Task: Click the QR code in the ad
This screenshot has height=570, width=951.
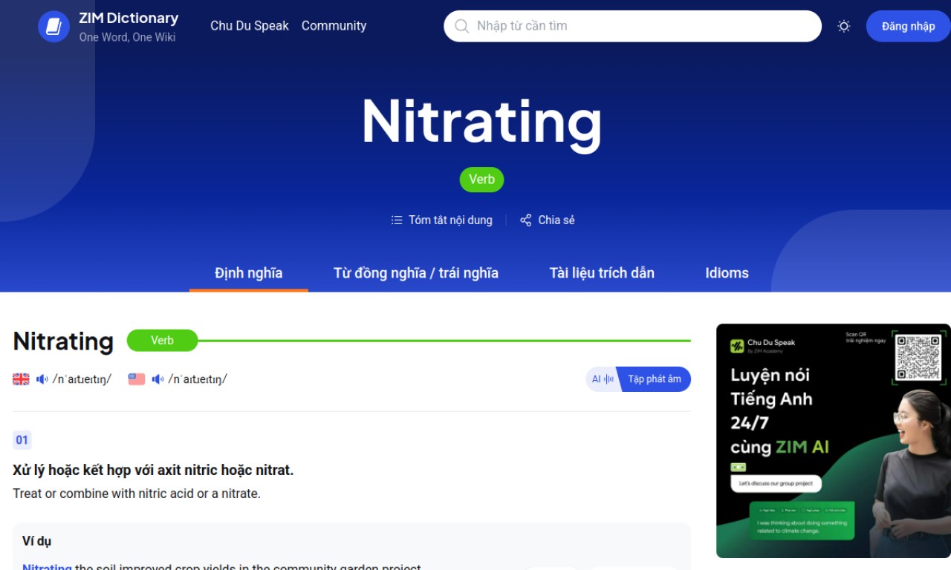Action: tap(918, 357)
